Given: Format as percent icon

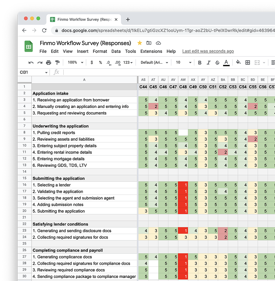Looking at the screenshot, I should [100, 63].
